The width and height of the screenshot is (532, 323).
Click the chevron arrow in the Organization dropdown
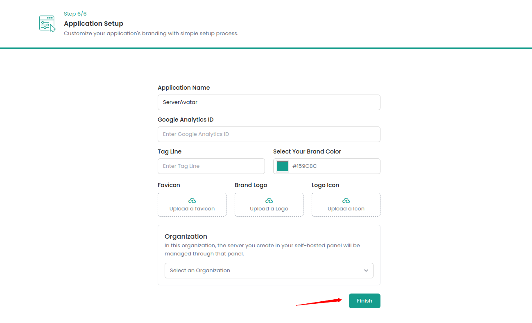pyautogui.click(x=366, y=271)
